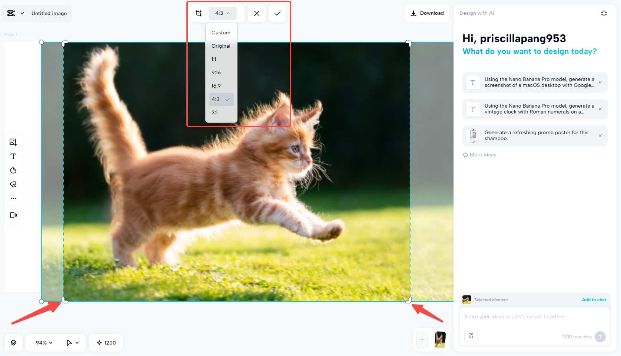This screenshot has height=356, width=621.
Task: Click the Download button
Action: (x=426, y=13)
